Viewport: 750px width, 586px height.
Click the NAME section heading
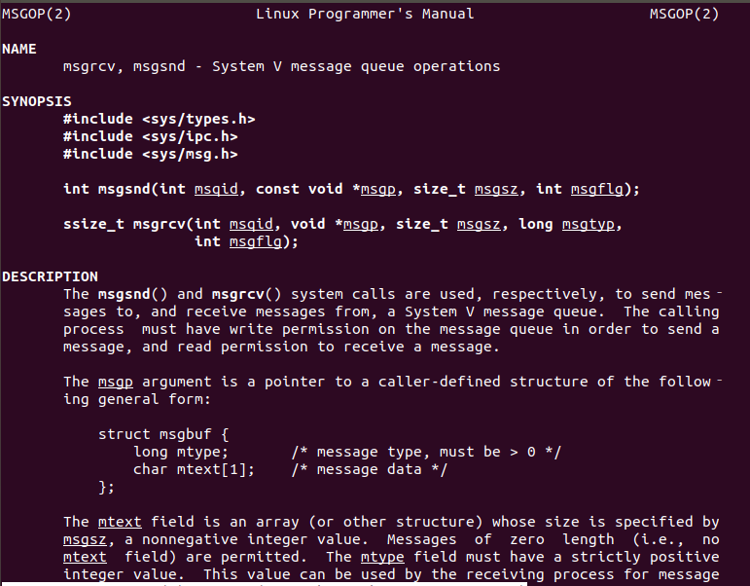pyautogui.click(x=19, y=49)
